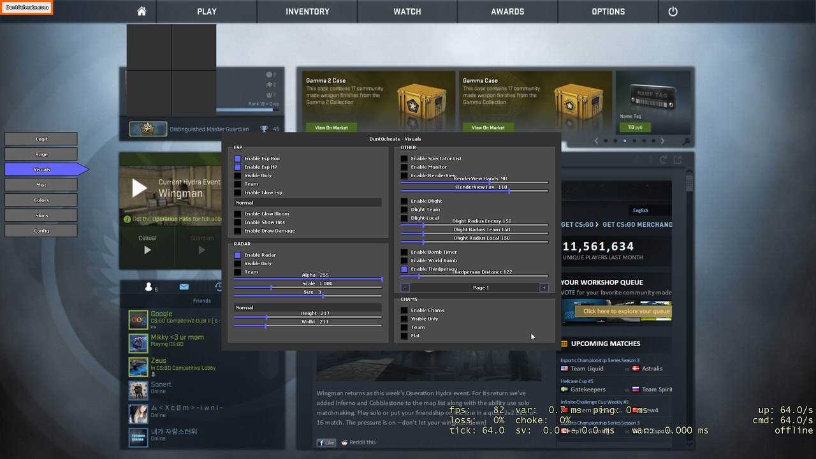Turn off Enable Thirdperson checkbox
The image size is (816, 459).
(404, 269)
